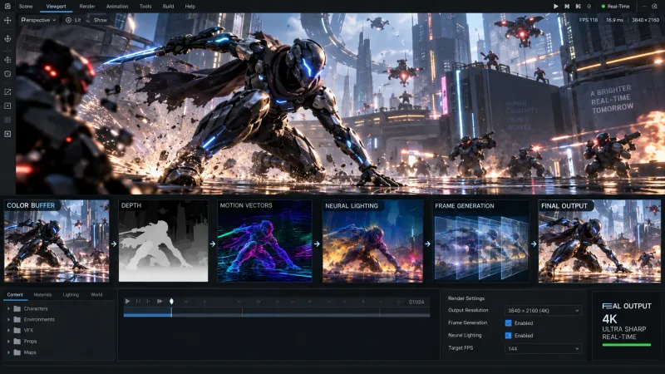This screenshot has height=374, width=665.
Task: Toggle the Real-Time mode indicator
Action: [615, 7]
